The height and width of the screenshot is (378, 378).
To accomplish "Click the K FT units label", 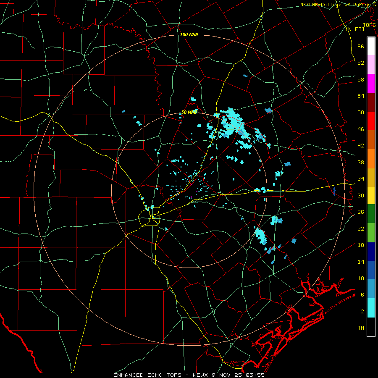I will 355,29.
